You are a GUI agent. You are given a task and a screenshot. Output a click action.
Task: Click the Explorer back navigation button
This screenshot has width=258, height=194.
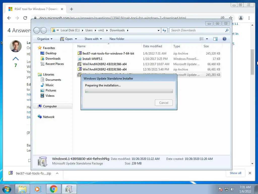37,30
